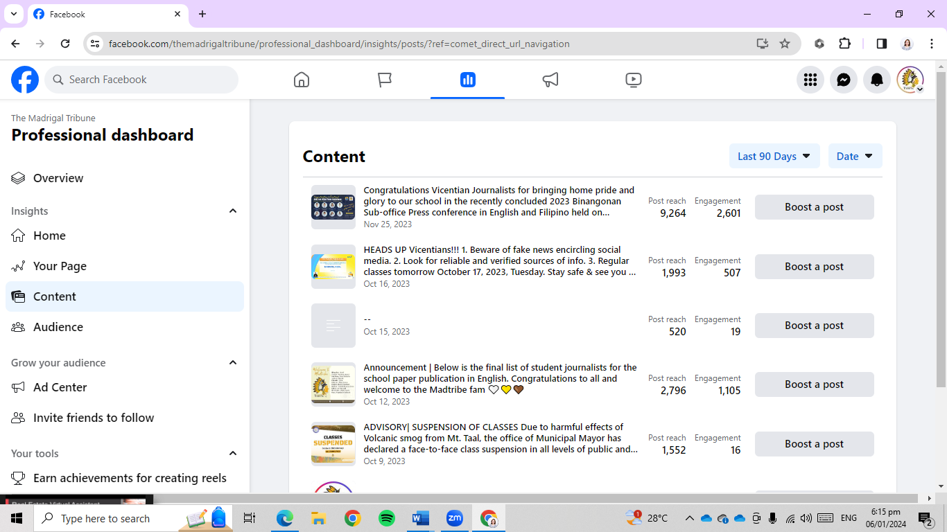Image resolution: width=947 pixels, height=532 pixels.
Task: Open Zoom from the taskbar
Action: 455,518
